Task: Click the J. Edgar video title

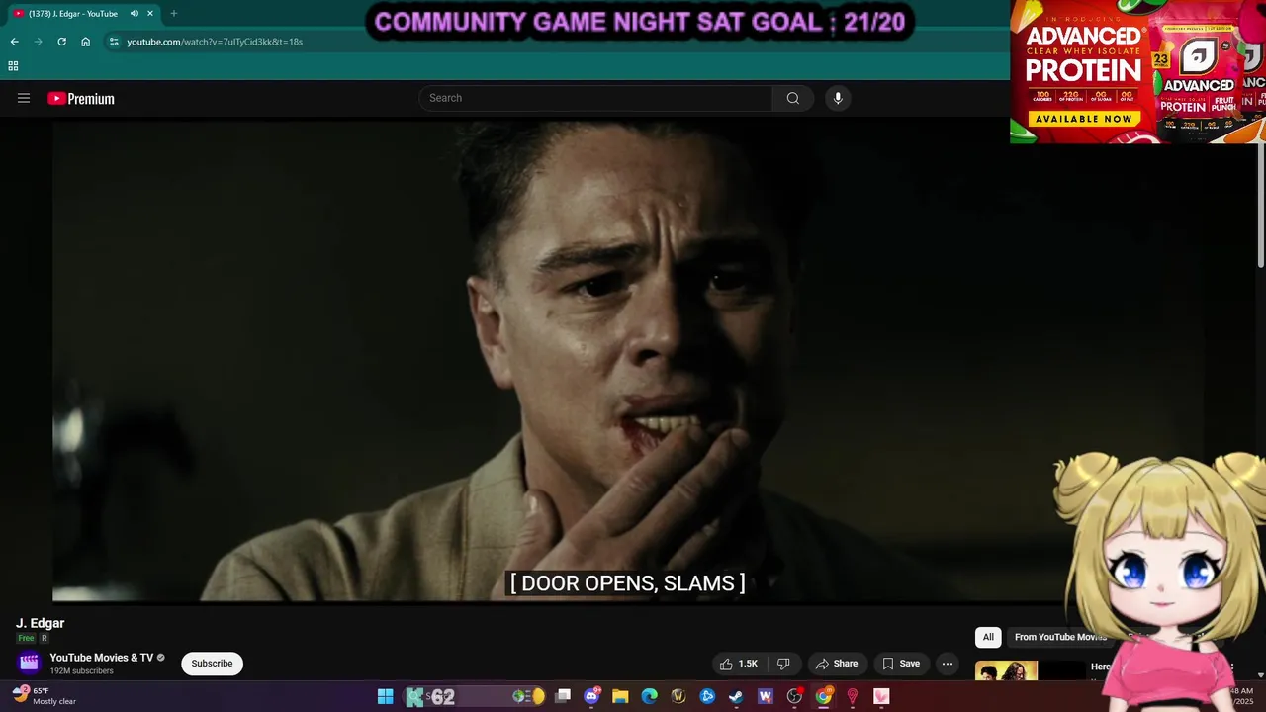Action: [x=41, y=623]
